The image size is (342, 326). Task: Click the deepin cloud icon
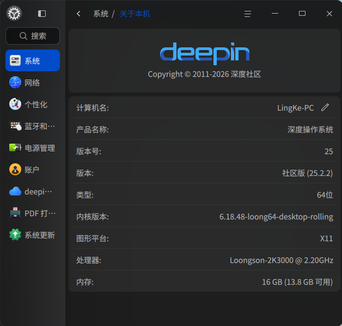tap(15, 192)
